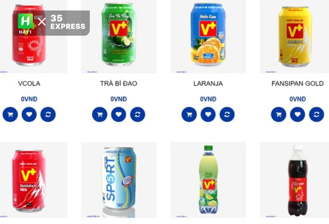The height and width of the screenshot is (224, 329).
Task: View the Sport drink can thumbnail
Action: [x=118, y=180]
